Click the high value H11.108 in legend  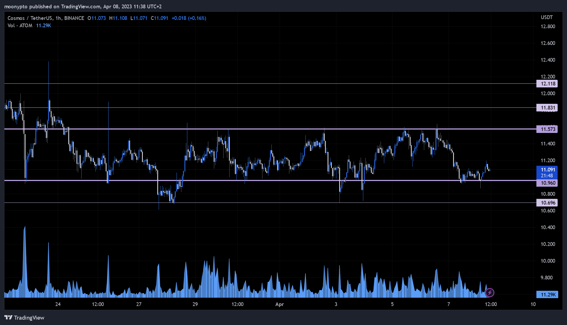(x=118, y=18)
